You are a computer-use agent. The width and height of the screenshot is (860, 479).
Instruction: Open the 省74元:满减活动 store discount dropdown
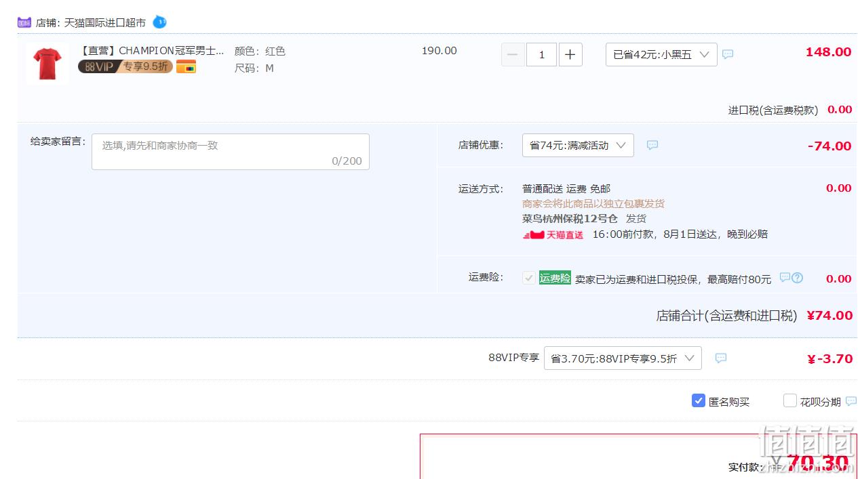(x=578, y=146)
